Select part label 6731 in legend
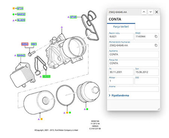169x138 pixels. click(x=20, y=8)
